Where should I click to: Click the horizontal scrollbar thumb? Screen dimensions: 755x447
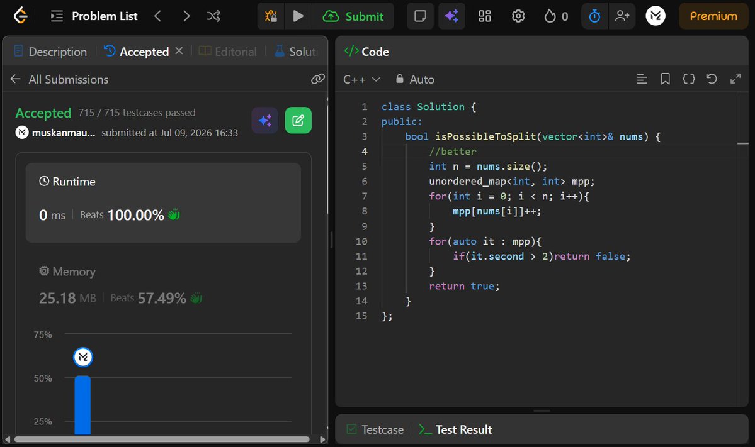[x=162, y=439]
